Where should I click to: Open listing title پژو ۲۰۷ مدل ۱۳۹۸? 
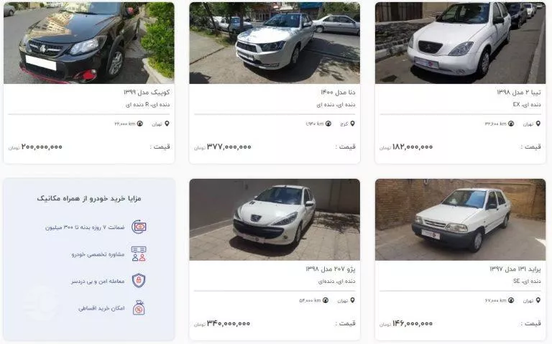coord(330,269)
